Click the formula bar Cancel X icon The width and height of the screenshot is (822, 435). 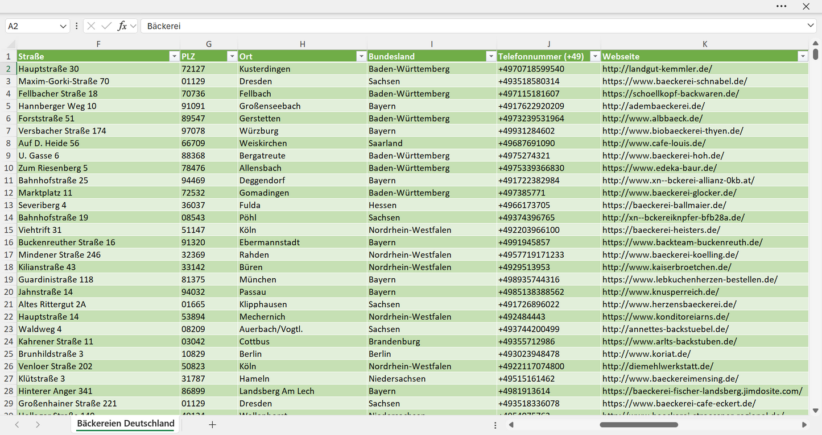click(91, 26)
